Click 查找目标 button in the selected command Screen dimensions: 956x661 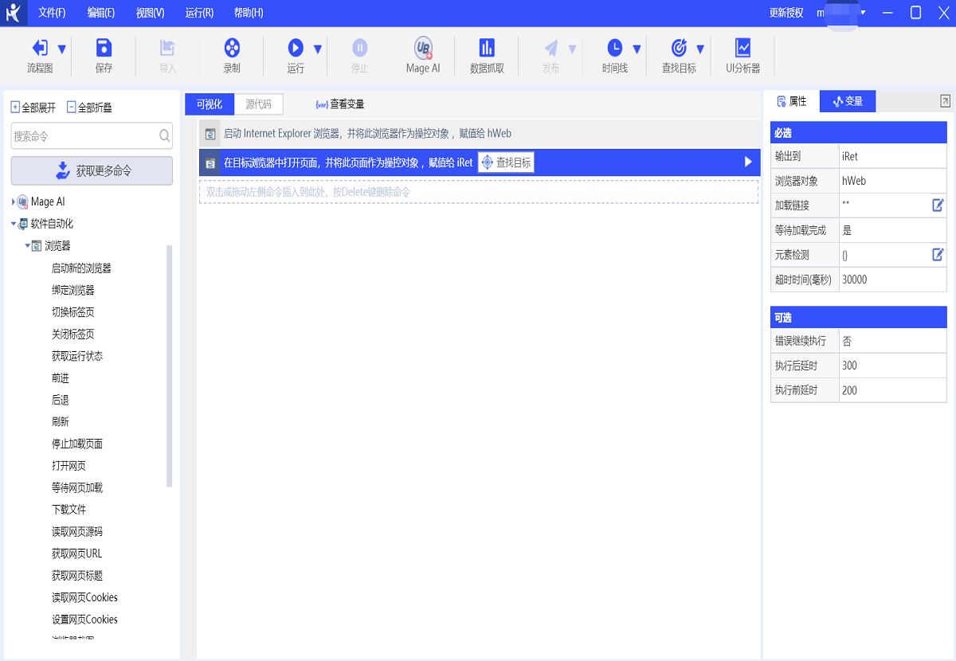pyautogui.click(x=506, y=162)
